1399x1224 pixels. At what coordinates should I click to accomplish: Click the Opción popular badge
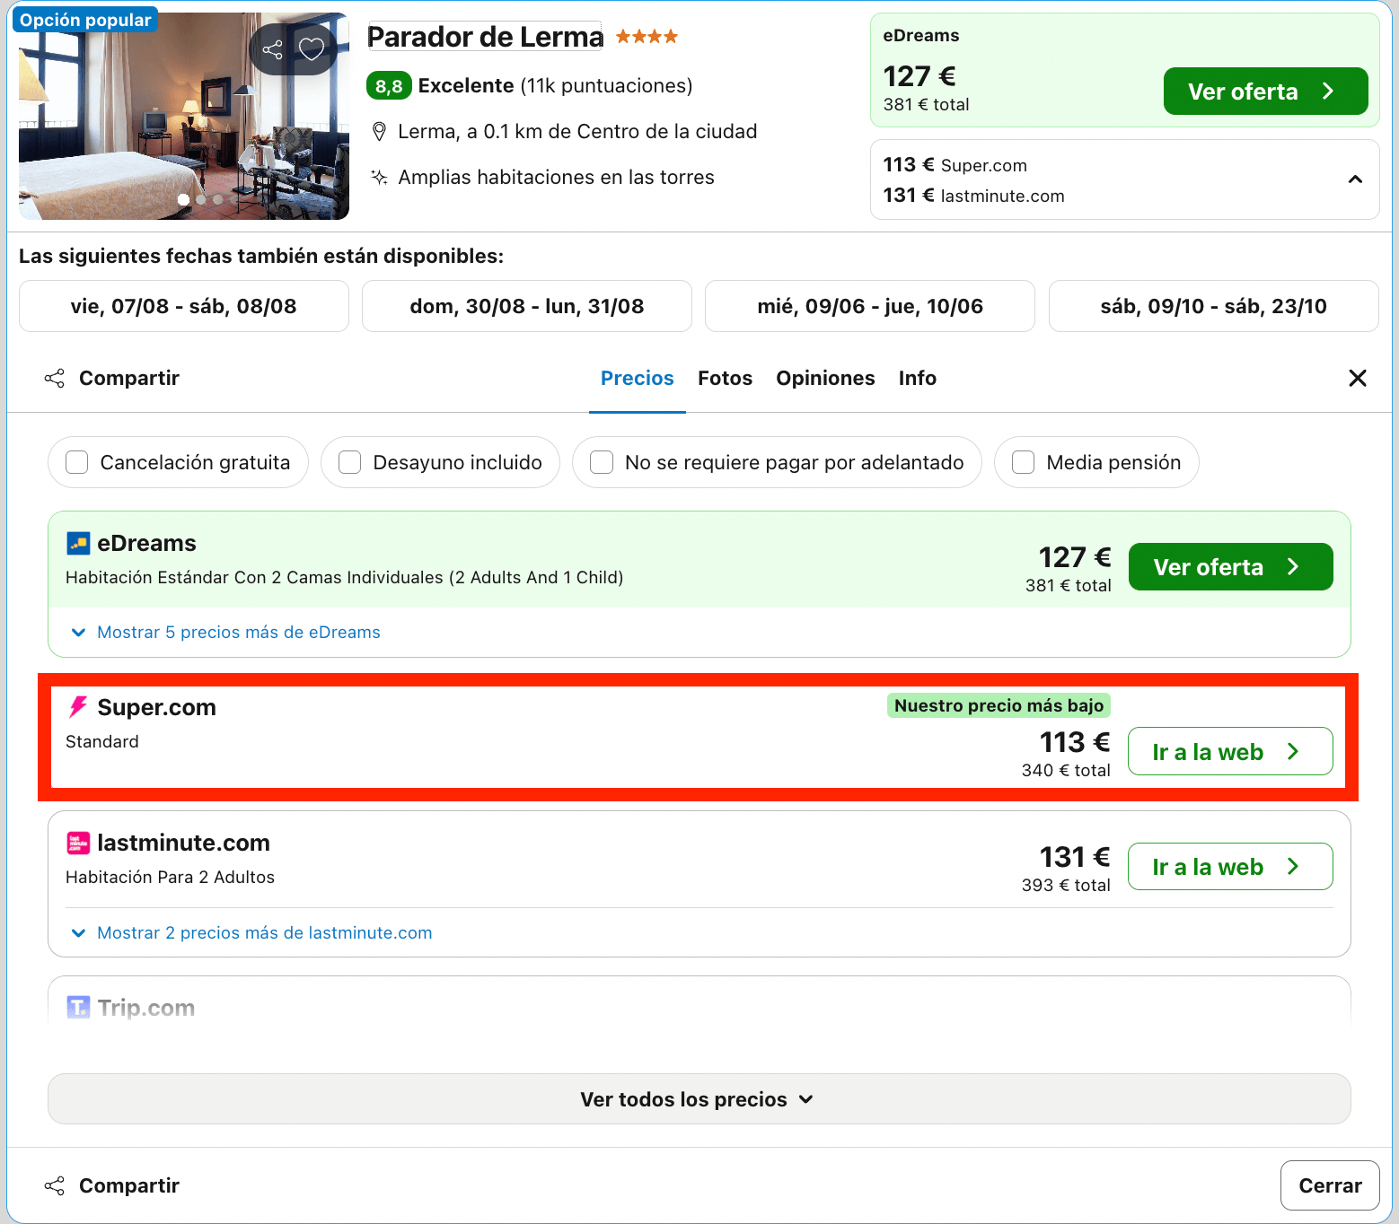pos(85,20)
